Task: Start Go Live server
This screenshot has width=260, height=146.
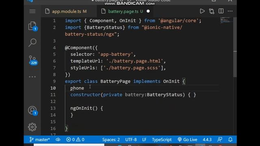Action: 187,140
